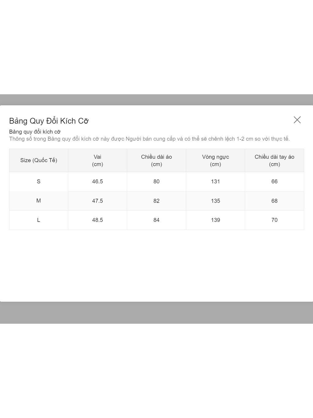This screenshot has width=313, height=418.
Task: Click the 135 chest measurement cell
Action: [x=215, y=201]
